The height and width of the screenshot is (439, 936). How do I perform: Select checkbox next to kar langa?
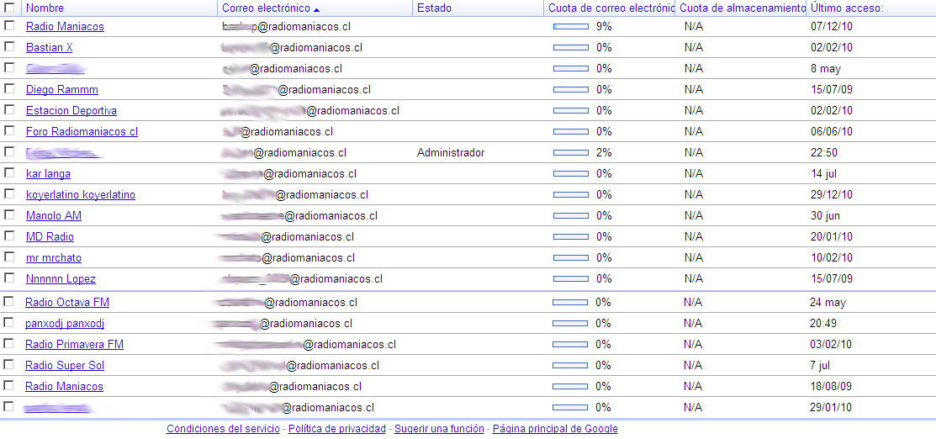click(x=9, y=172)
